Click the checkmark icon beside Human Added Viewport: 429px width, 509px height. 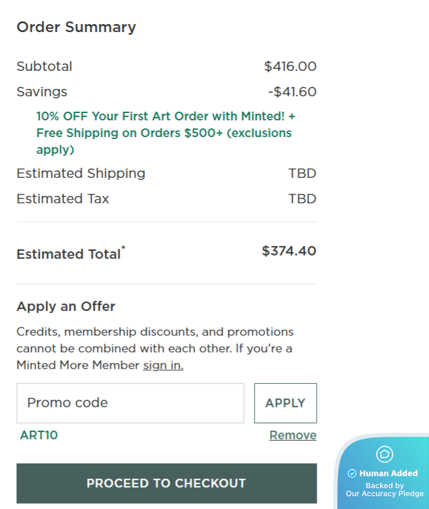point(352,474)
